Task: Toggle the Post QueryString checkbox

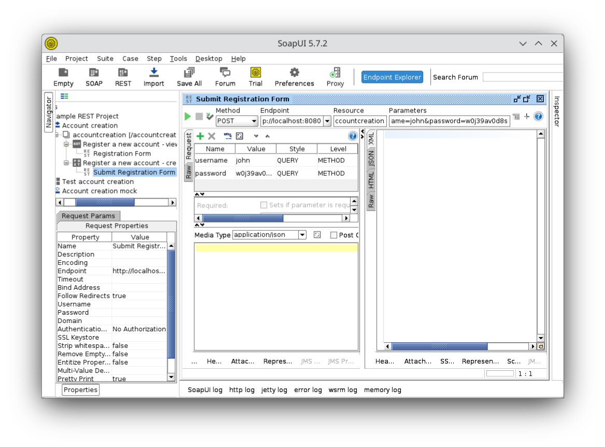Action: 334,235
